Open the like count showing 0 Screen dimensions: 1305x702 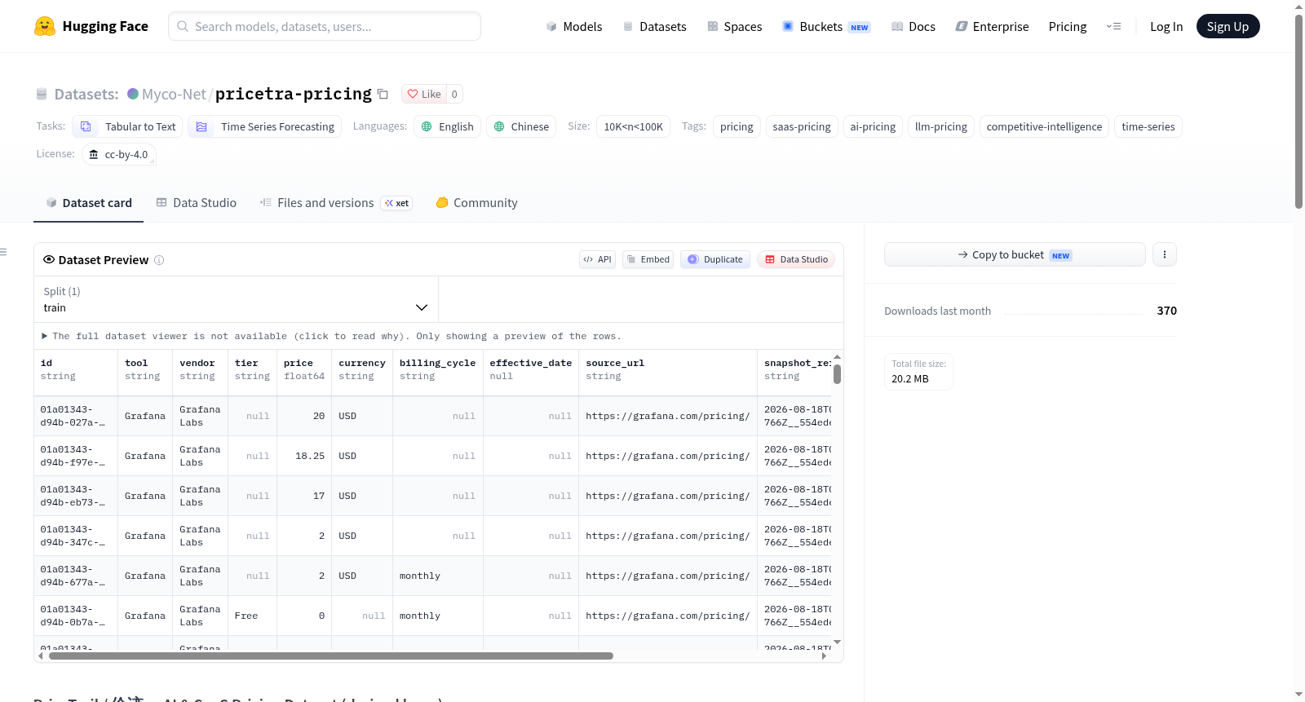[454, 94]
